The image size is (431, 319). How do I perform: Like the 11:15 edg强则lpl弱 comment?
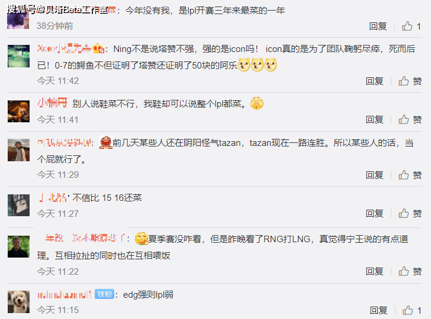coord(408,310)
